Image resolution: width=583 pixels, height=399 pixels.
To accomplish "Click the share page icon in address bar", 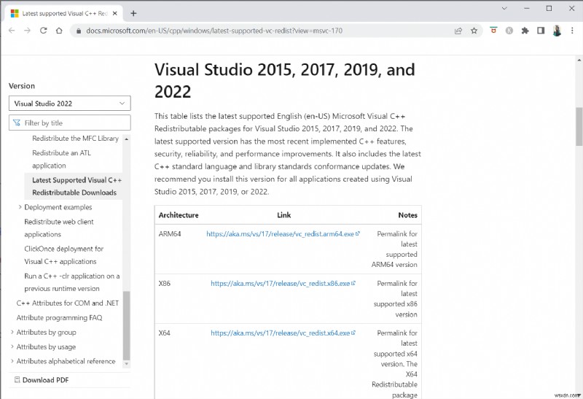I will point(458,31).
